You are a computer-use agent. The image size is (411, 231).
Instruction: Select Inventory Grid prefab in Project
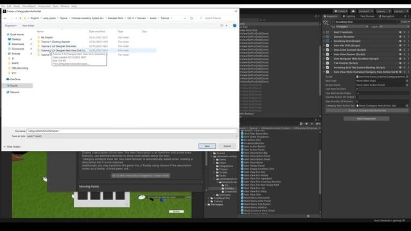(x=252, y=140)
